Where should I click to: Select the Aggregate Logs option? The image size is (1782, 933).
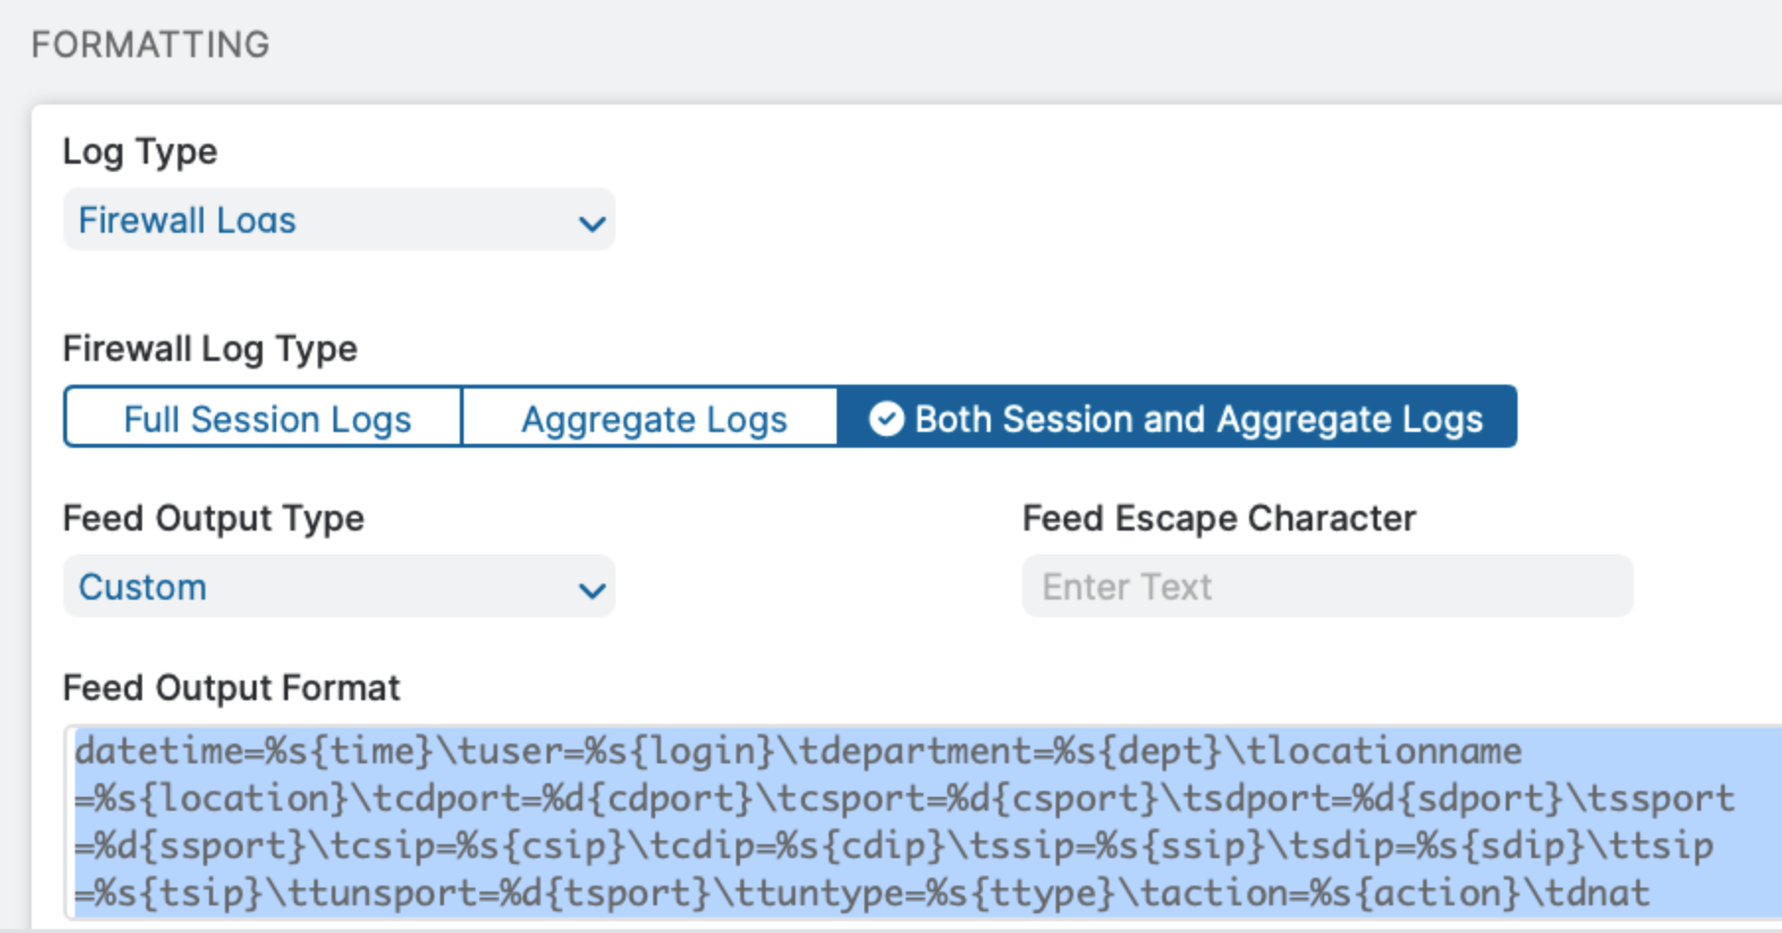649,418
